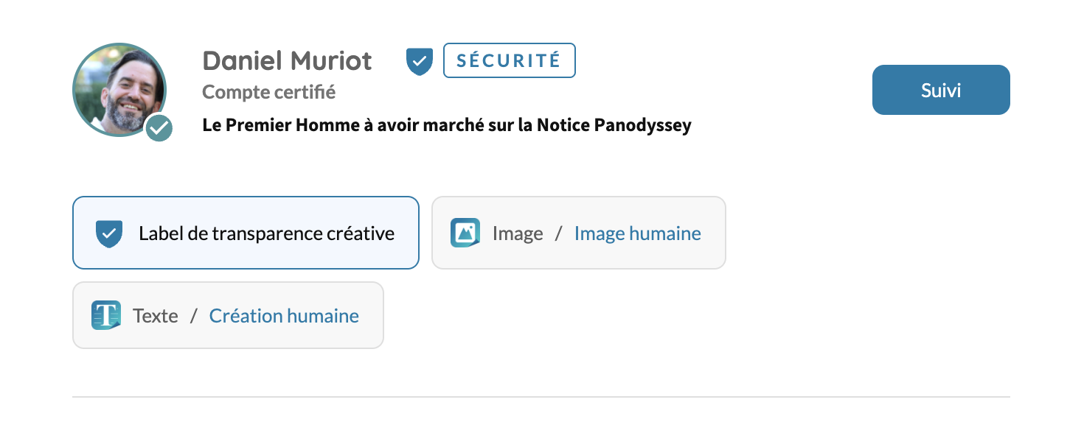Click the SÉCURITÉ badge
Screen dimensions: 1084x433
click(x=509, y=60)
